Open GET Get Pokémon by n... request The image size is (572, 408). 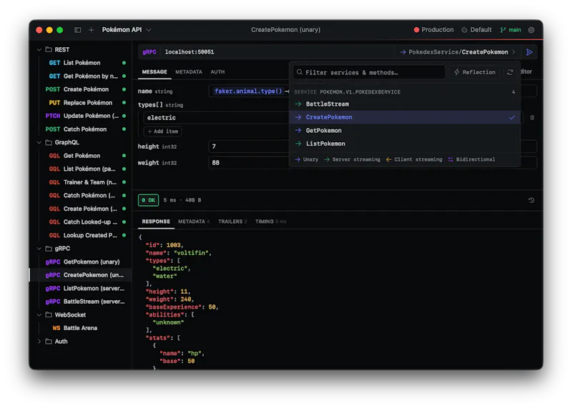[x=82, y=76]
